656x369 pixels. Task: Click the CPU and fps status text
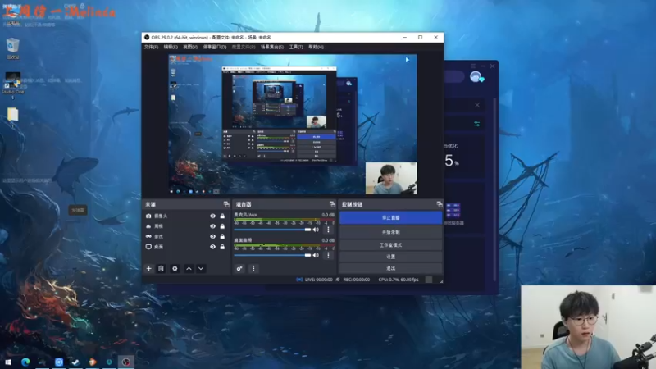coord(399,280)
